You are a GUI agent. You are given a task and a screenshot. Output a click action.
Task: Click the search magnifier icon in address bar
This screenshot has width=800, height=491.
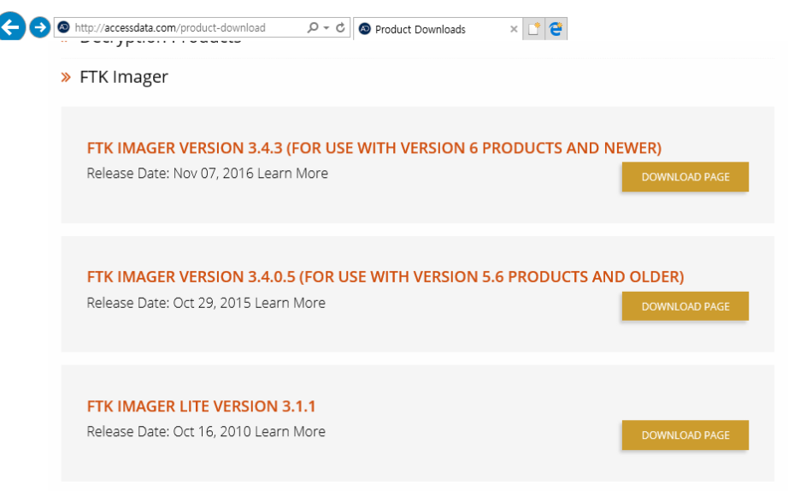tap(314, 28)
